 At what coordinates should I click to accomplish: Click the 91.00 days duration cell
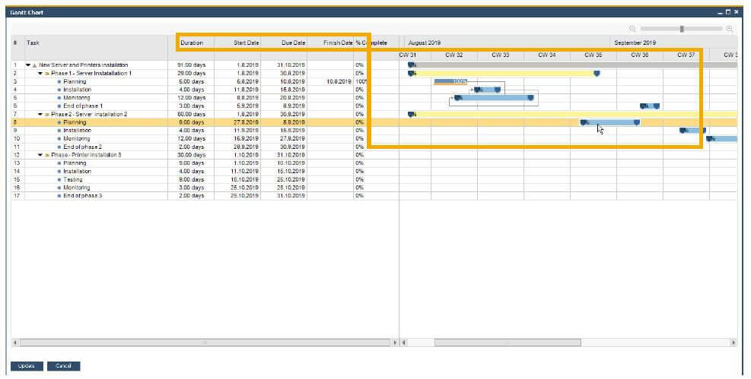(x=191, y=65)
